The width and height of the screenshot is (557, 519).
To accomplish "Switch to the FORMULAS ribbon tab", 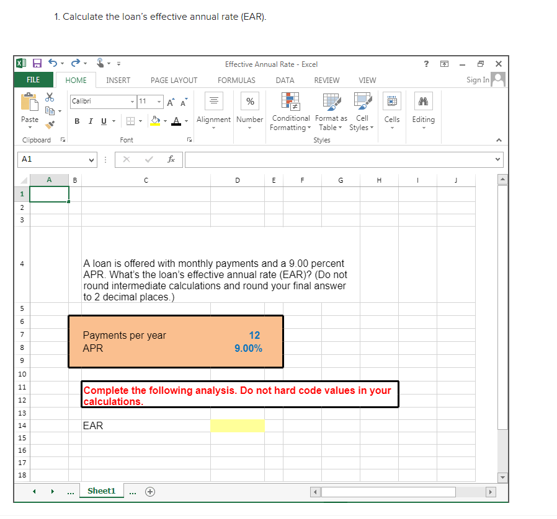I will pyautogui.click(x=236, y=80).
